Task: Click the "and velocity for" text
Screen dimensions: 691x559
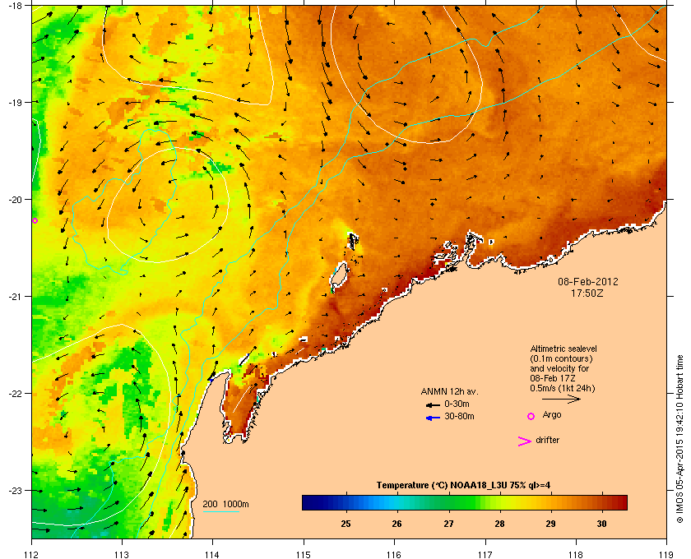Action: point(559,369)
